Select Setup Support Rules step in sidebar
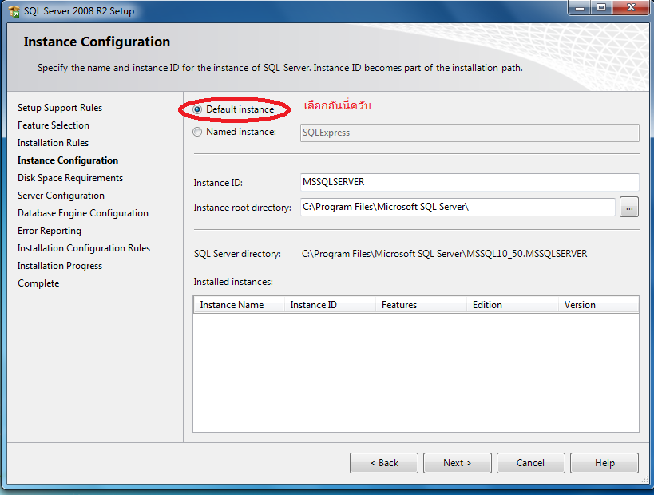Image resolution: width=654 pixels, height=495 pixels. pos(60,108)
